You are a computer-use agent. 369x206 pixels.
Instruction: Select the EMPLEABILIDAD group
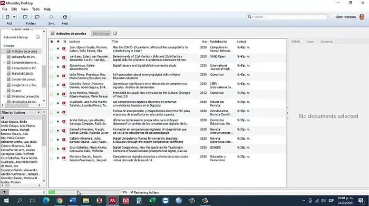22,74
